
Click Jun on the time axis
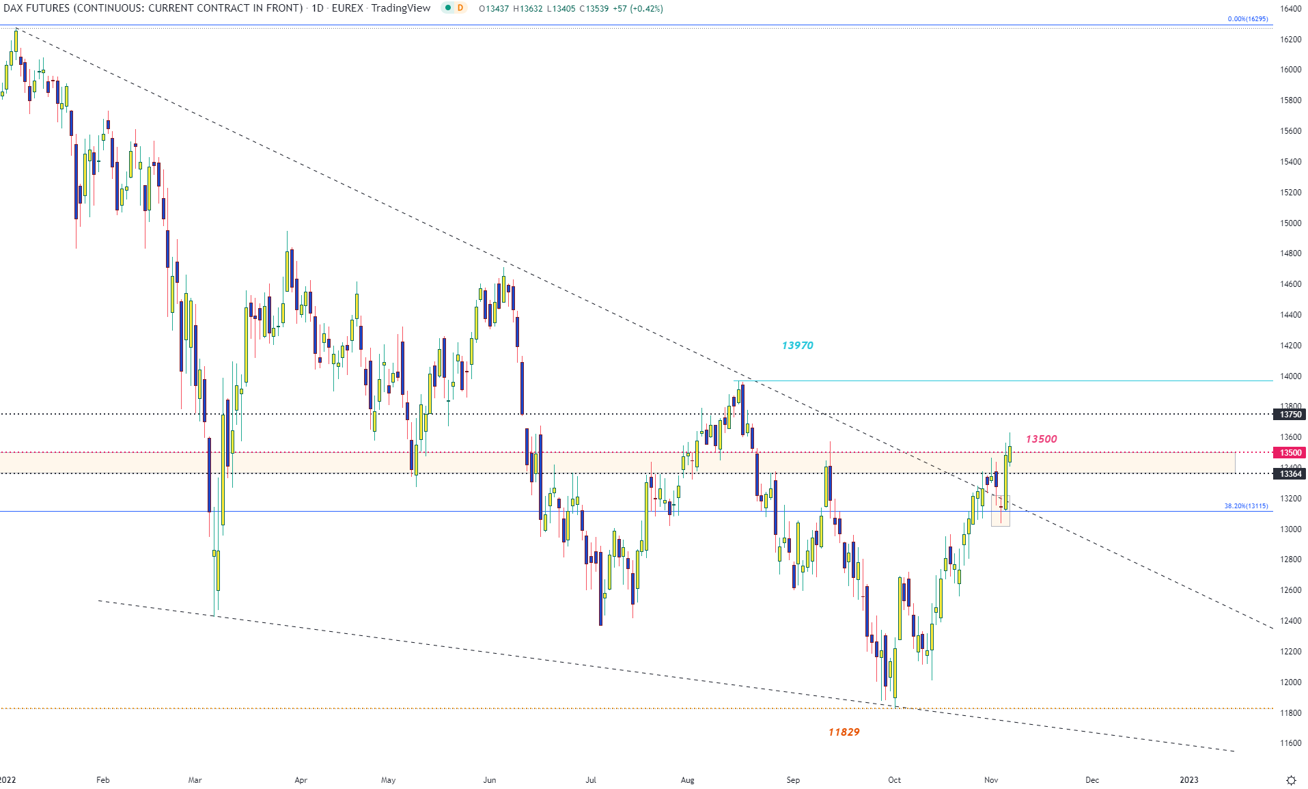[490, 780]
